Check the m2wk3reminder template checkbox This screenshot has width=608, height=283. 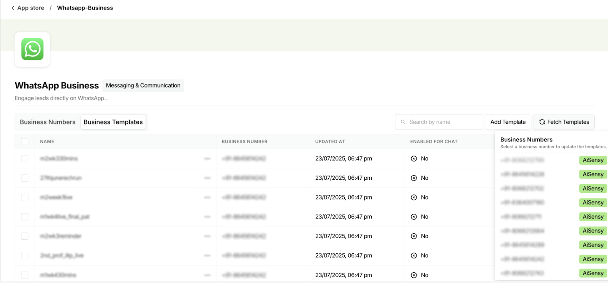(25, 236)
